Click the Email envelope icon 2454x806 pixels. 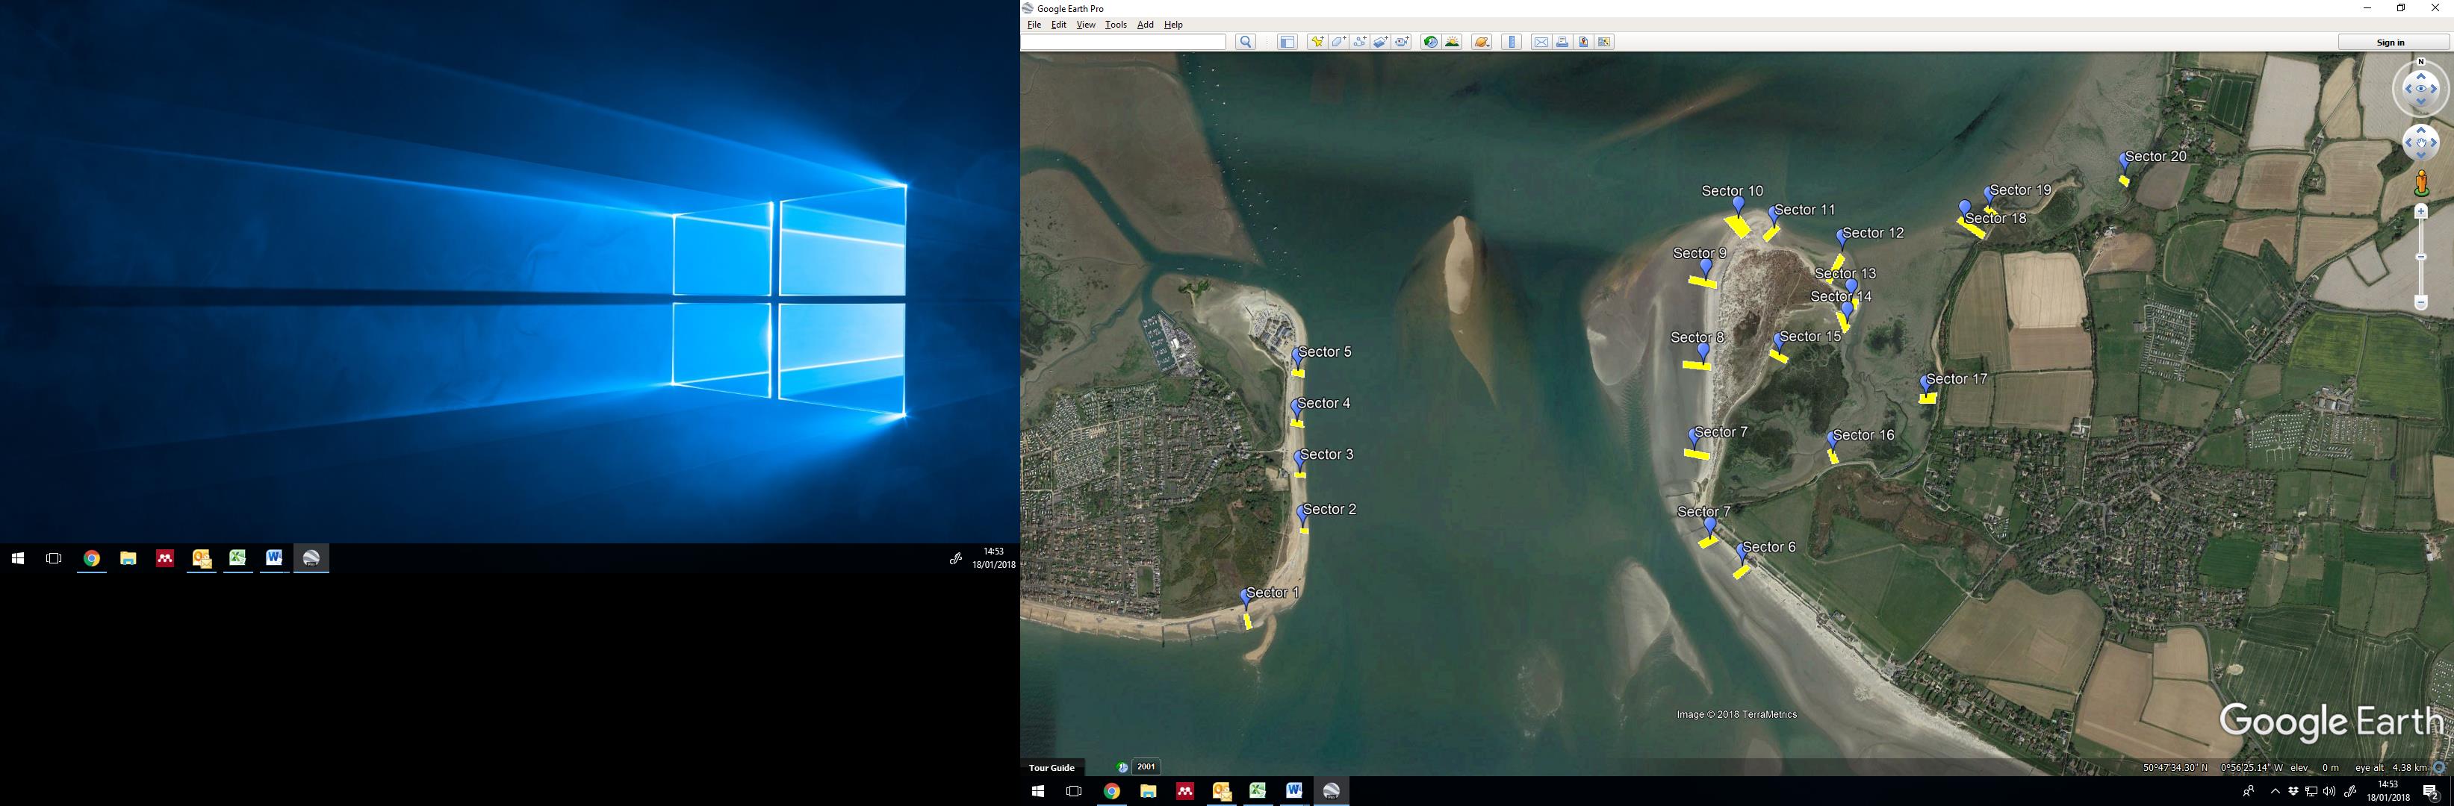coord(1541,42)
